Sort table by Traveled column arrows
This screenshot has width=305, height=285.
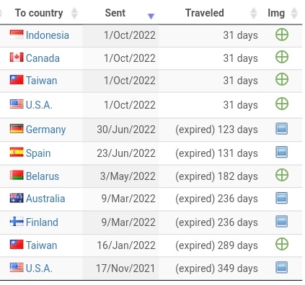coord(254,13)
